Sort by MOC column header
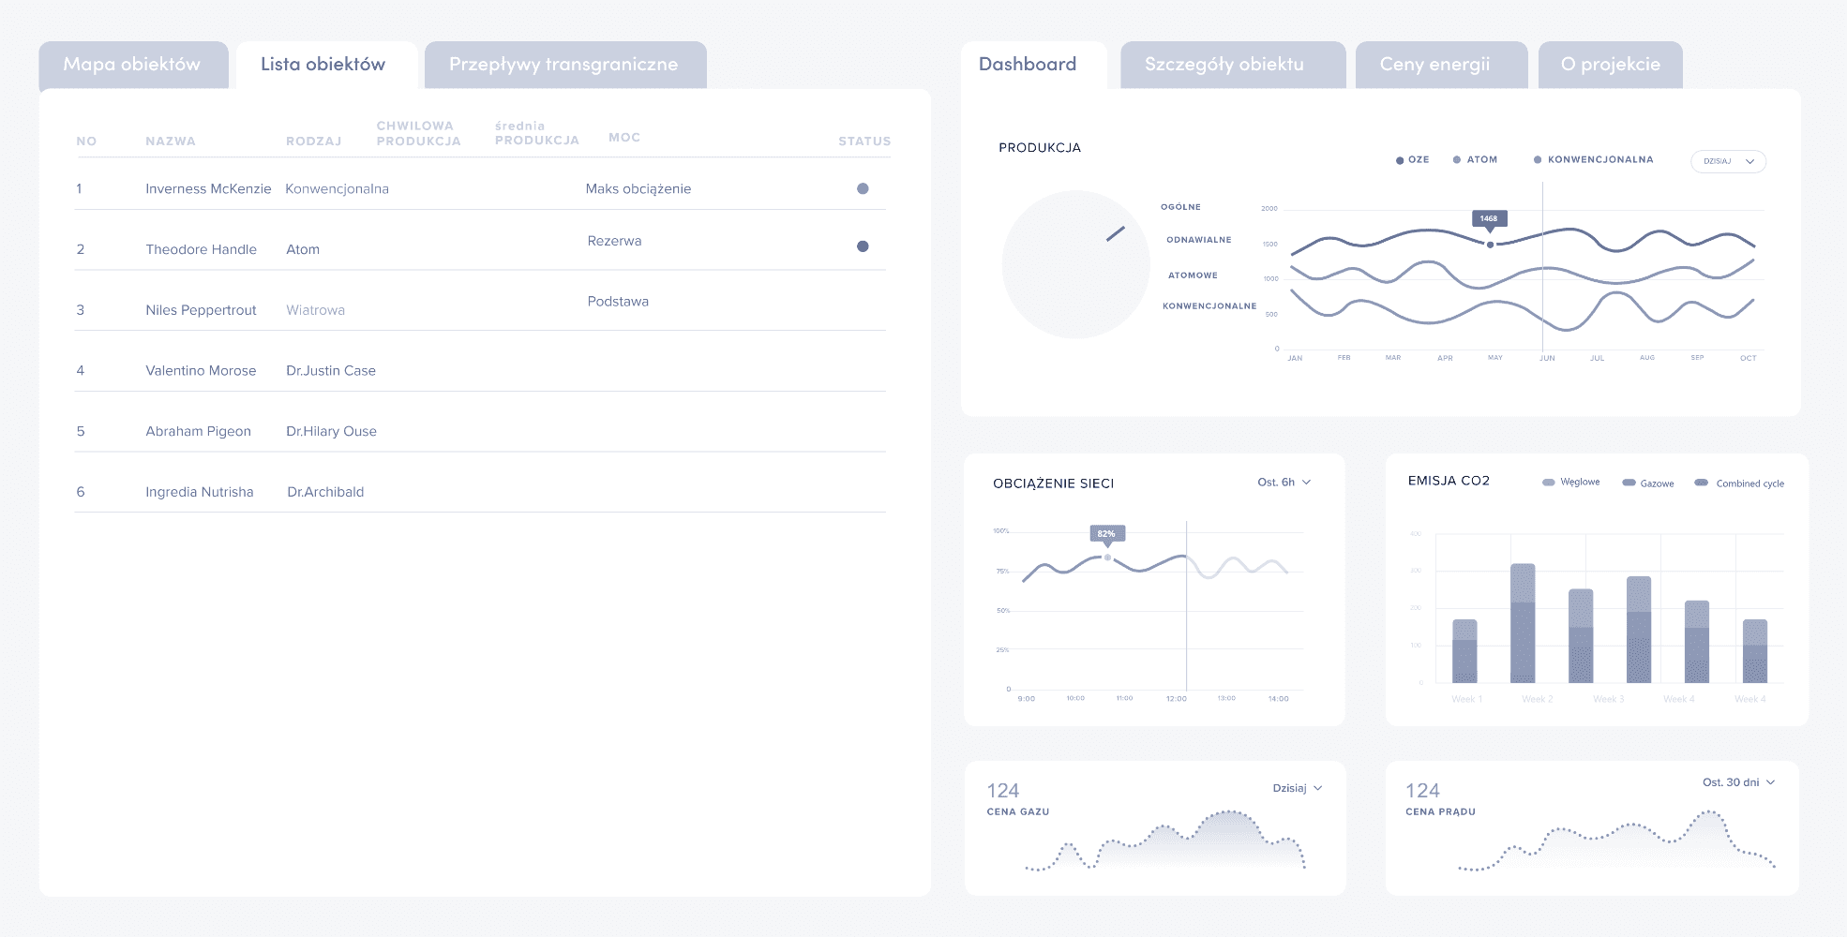Viewport: 1847px width, 937px height. [x=624, y=137]
